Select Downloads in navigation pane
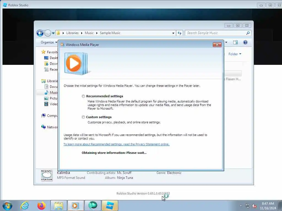The height and width of the screenshot is (211, 282). 51,63
